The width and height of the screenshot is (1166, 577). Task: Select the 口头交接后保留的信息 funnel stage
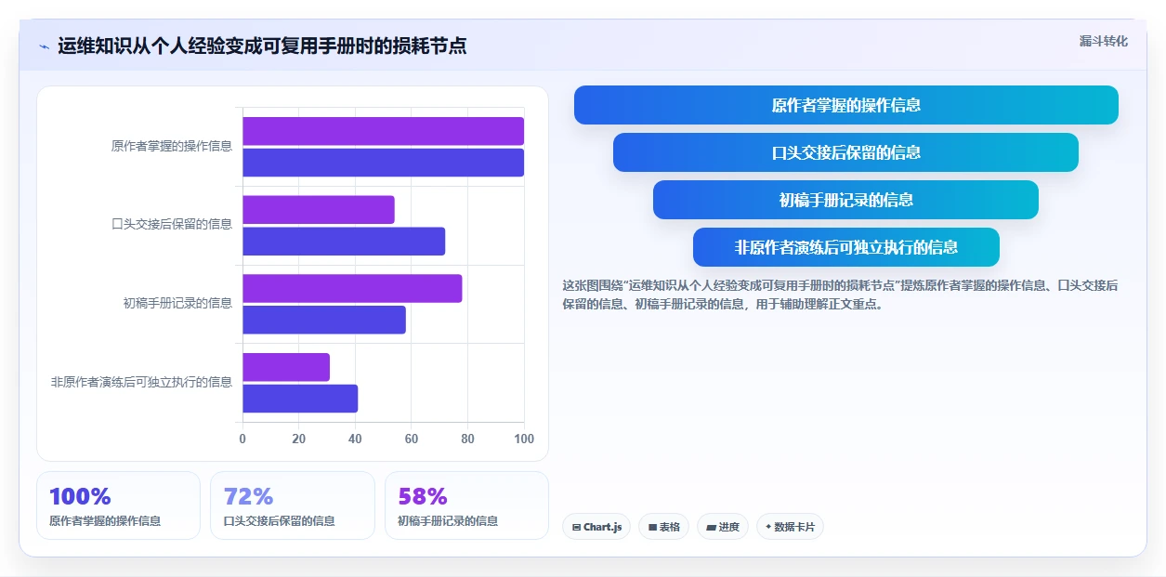click(845, 152)
